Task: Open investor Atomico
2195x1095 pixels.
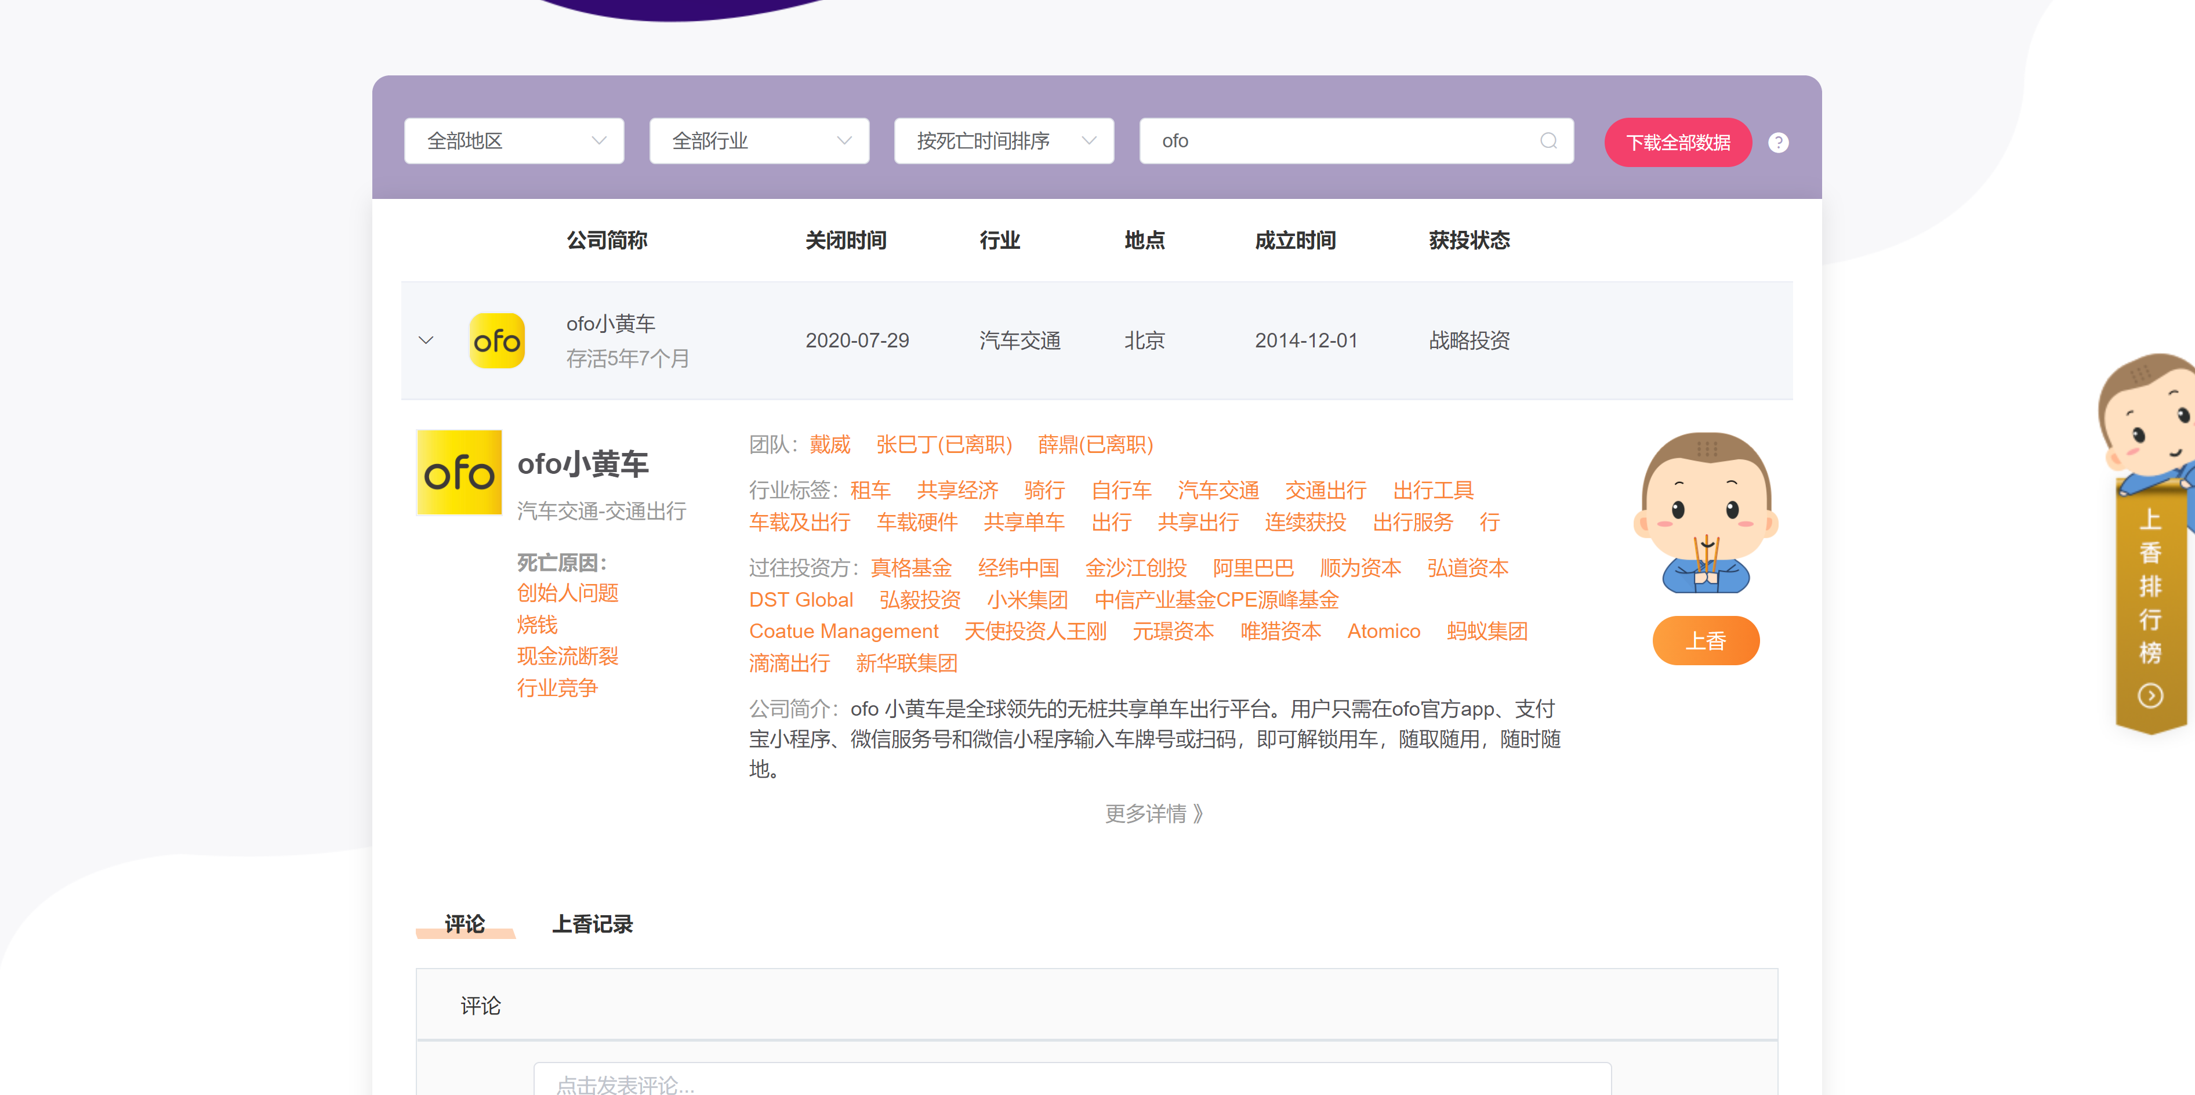Action: coord(1384,632)
